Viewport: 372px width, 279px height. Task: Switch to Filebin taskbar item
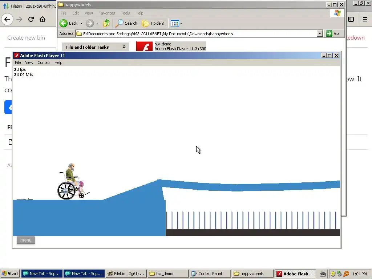tap(126, 274)
